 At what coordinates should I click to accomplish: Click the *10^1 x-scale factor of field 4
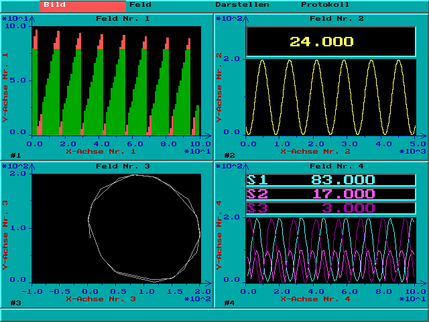pos(412,299)
